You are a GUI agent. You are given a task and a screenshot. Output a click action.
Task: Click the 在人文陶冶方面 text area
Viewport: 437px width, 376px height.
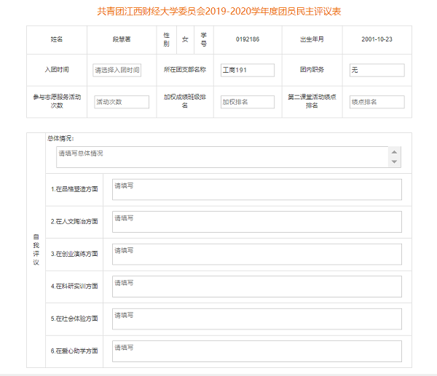click(x=256, y=222)
